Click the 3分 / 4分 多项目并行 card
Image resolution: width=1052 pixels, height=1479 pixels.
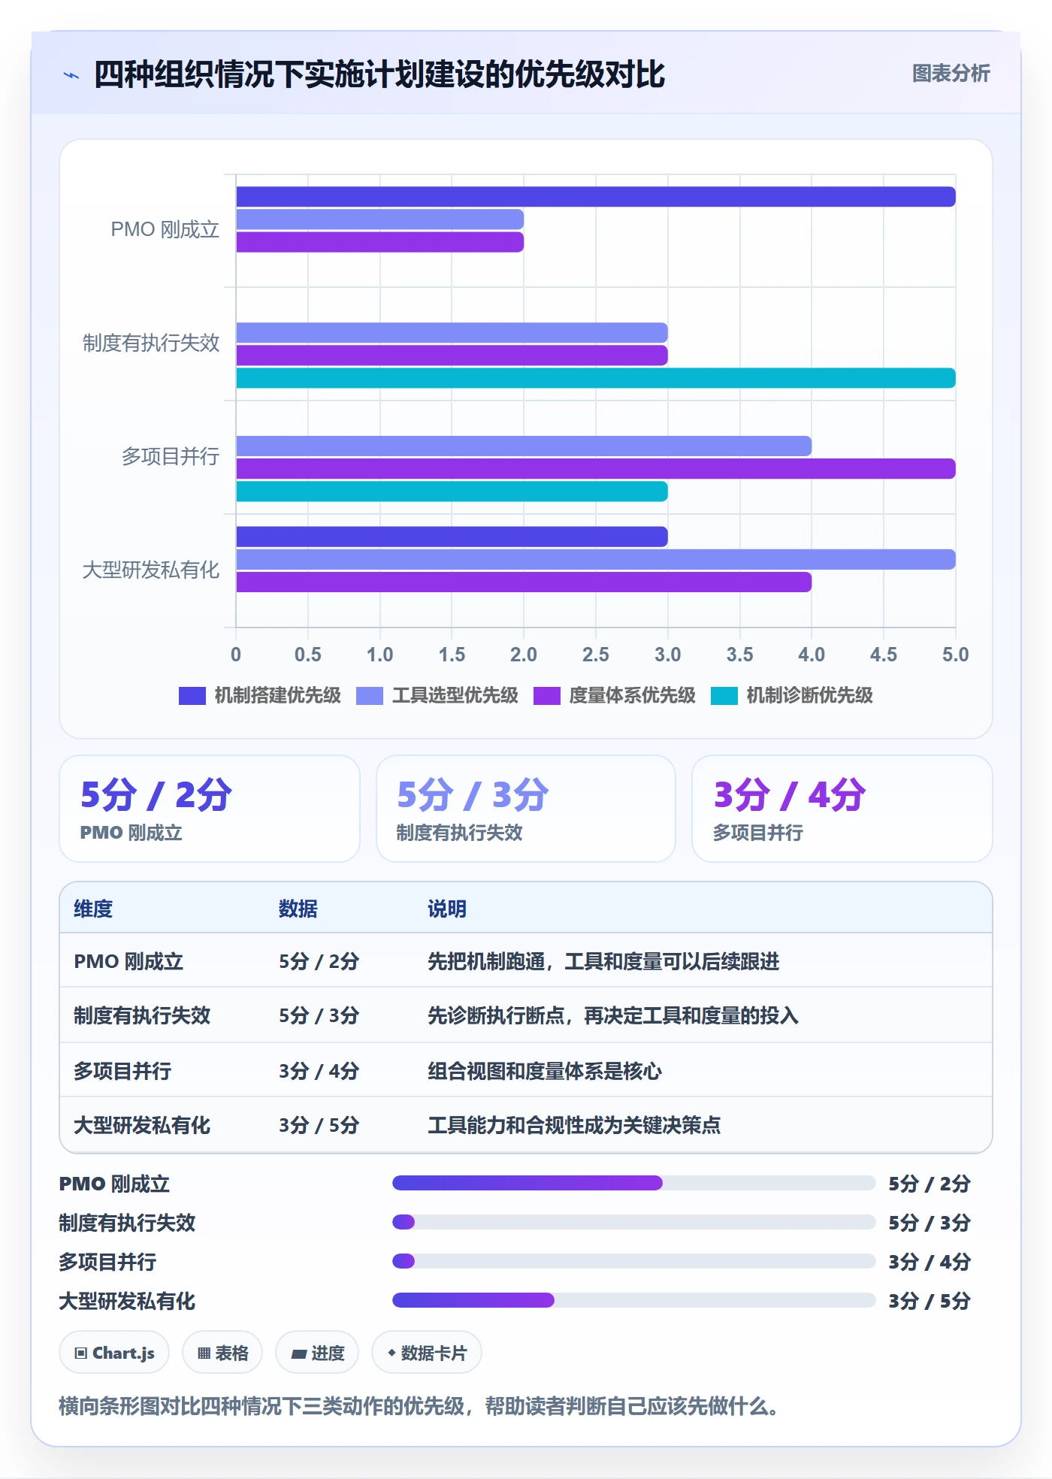[842, 809]
